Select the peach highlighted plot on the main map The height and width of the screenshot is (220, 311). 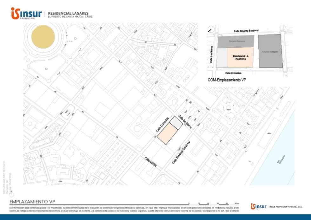coord(168,134)
